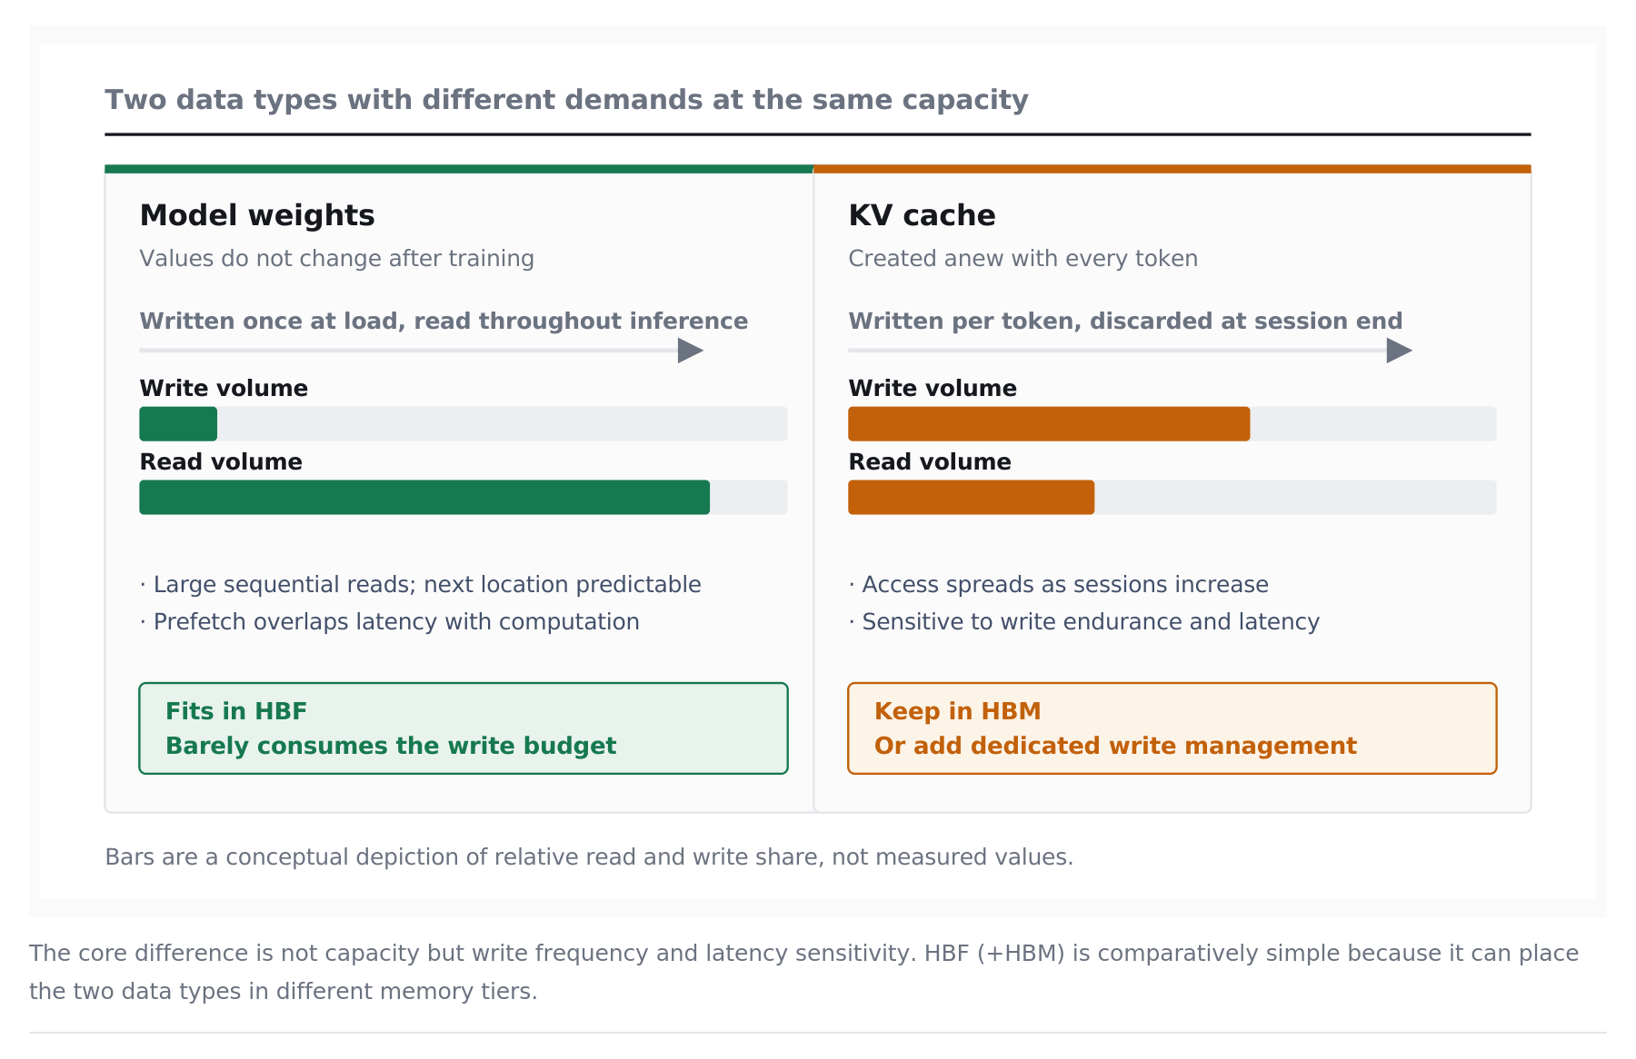Click 'Written per token' timeline label
1636x1059 pixels.
[1125, 322]
